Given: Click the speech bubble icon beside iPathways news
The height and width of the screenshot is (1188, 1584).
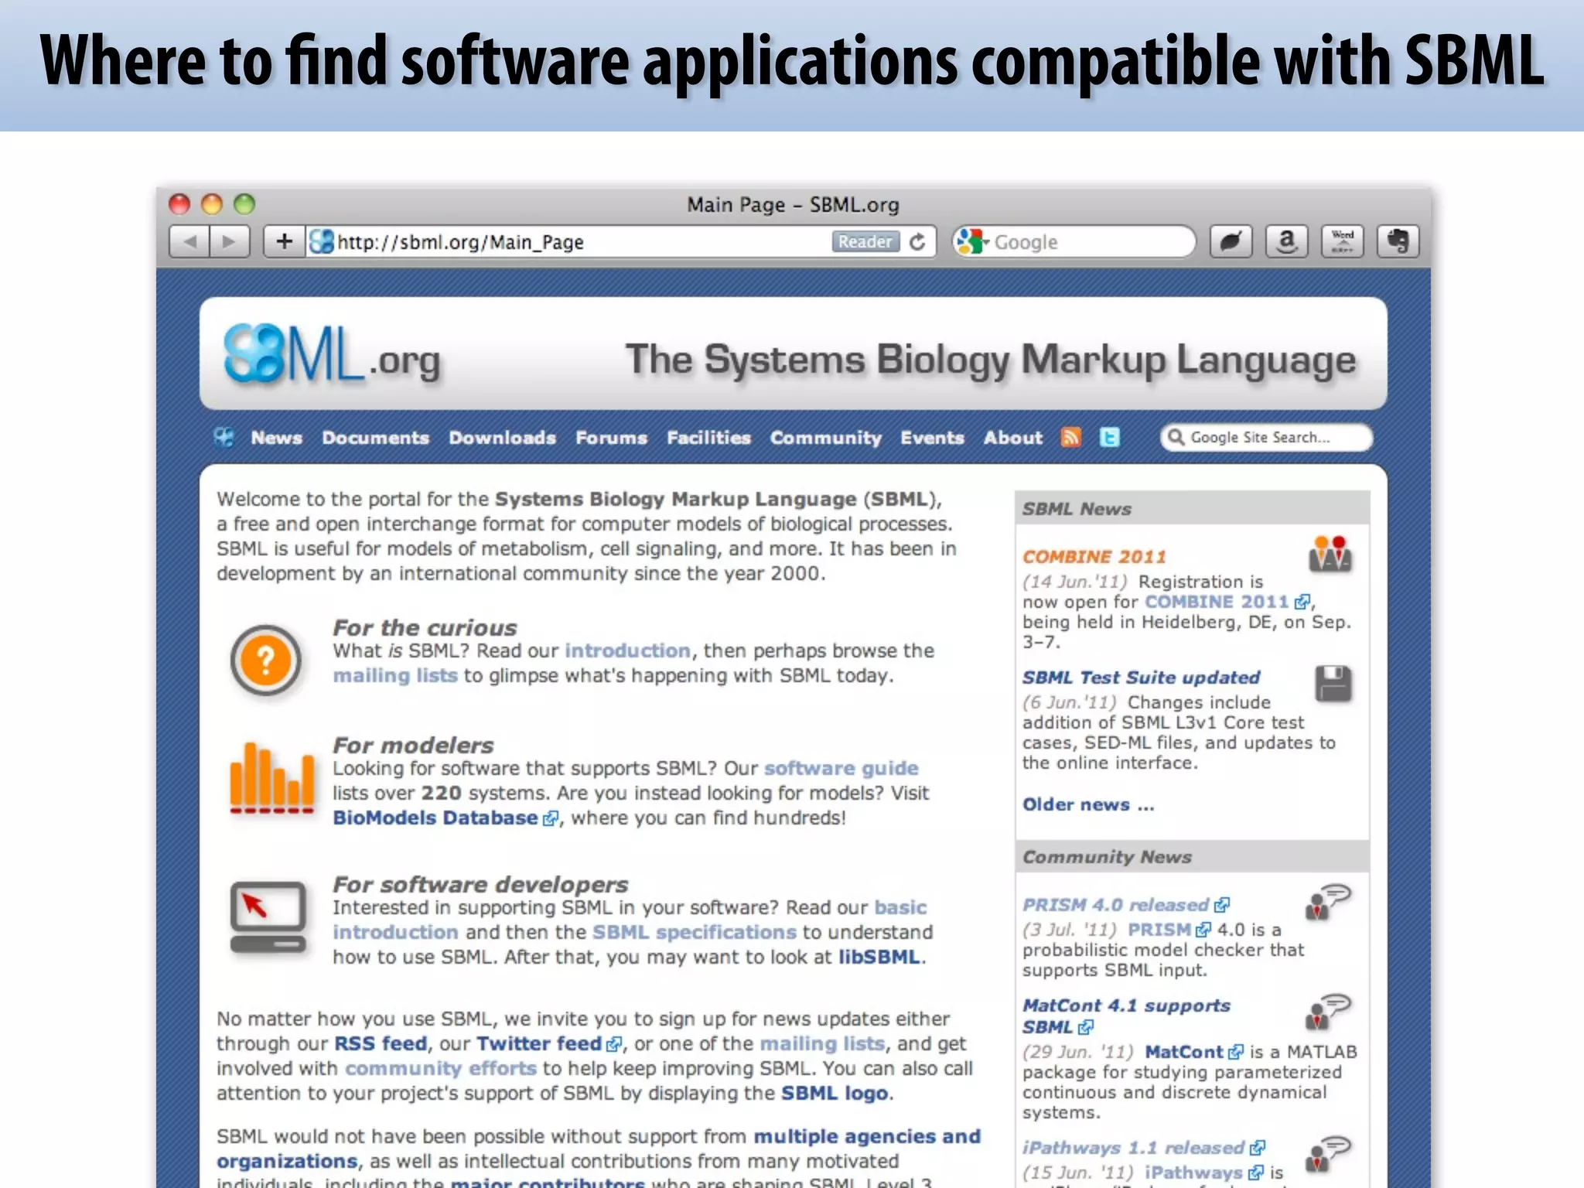Looking at the screenshot, I should tap(1327, 1154).
